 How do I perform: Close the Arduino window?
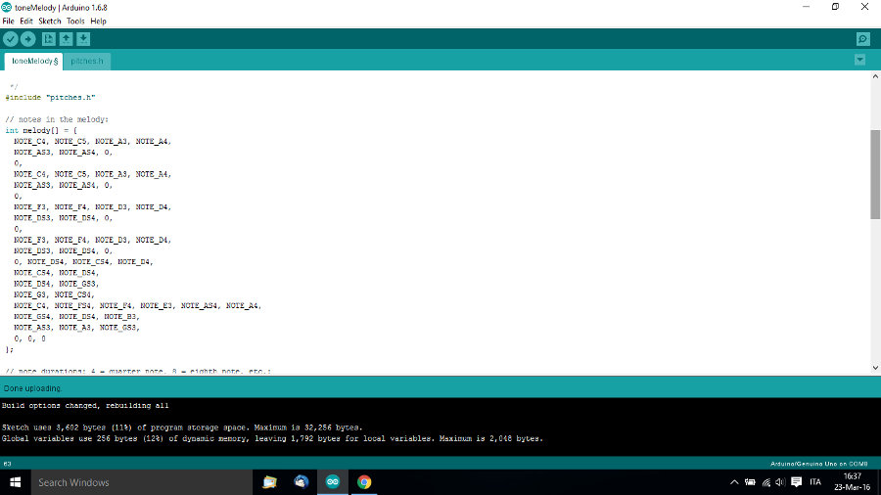864,7
